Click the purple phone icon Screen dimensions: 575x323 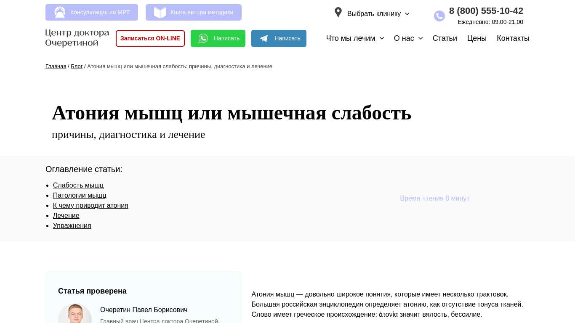click(439, 16)
